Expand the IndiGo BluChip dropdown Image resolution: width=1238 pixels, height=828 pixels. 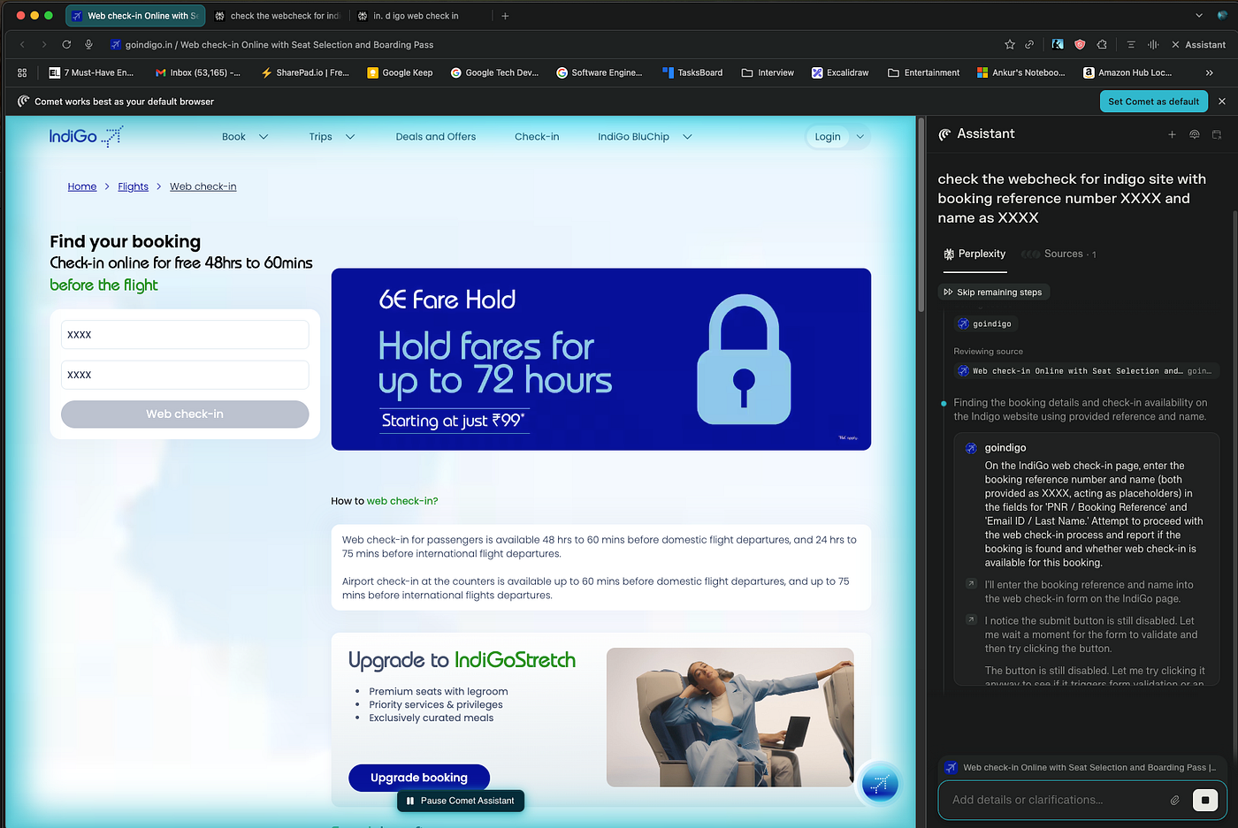[x=645, y=137]
